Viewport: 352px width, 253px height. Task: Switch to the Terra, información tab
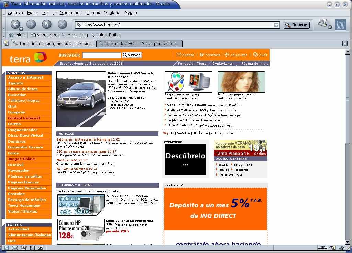[54, 44]
